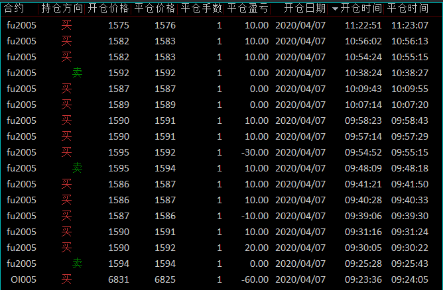Image resolution: width=443 pixels, height=290 pixels.
Task: Click the close time 09:39:30
Action: (x=410, y=216)
